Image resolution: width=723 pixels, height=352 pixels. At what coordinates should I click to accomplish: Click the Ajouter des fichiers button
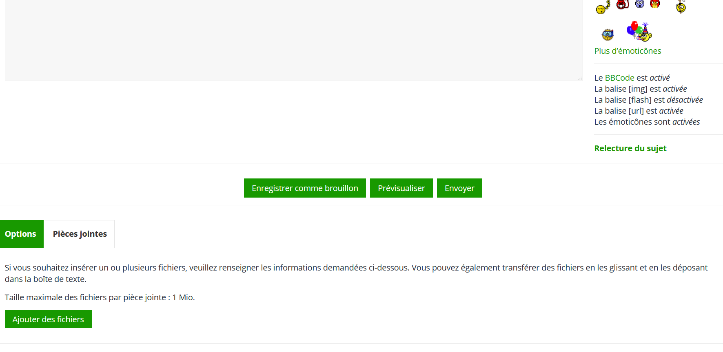point(48,319)
